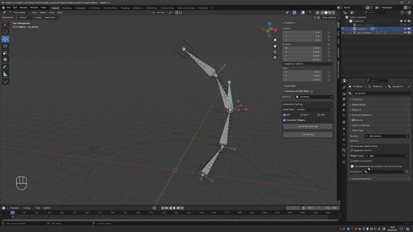Expand the Viewport Display panel
The height and width of the screenshot is (232, 413).
(360, 126)
